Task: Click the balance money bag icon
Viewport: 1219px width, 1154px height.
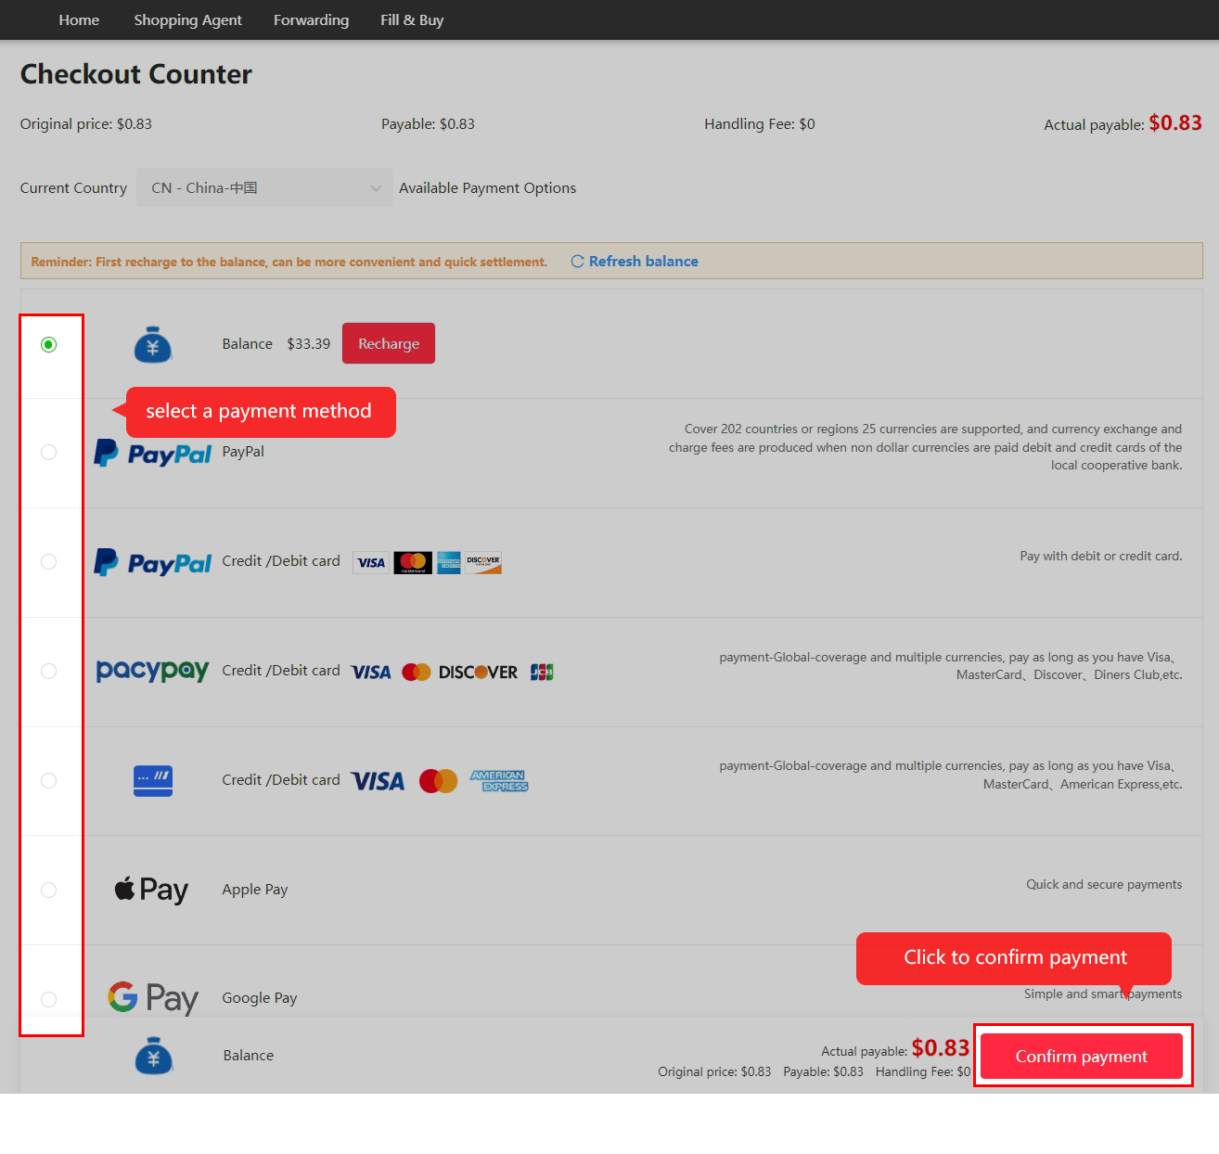Action: 153,344
